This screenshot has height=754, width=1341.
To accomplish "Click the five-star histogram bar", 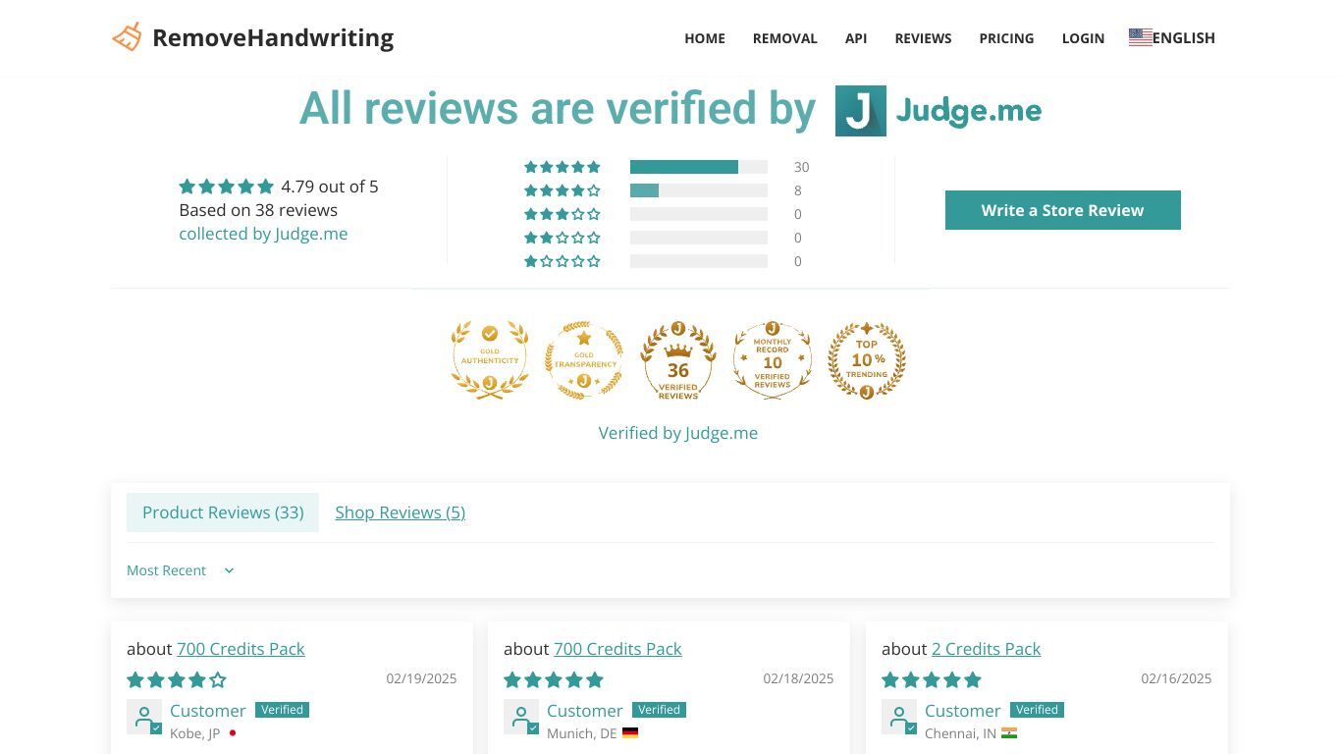I will click(699, 167).
